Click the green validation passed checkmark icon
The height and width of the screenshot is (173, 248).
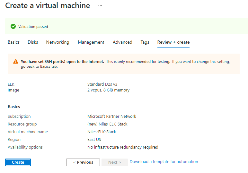(13, 27)
